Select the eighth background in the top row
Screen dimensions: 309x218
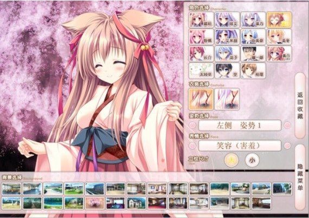click(157, 189)
